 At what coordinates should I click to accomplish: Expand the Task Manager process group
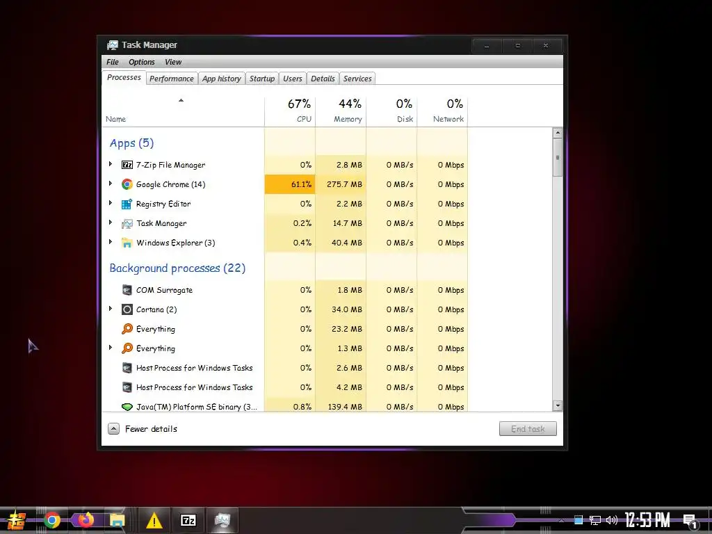pos(111,222)
